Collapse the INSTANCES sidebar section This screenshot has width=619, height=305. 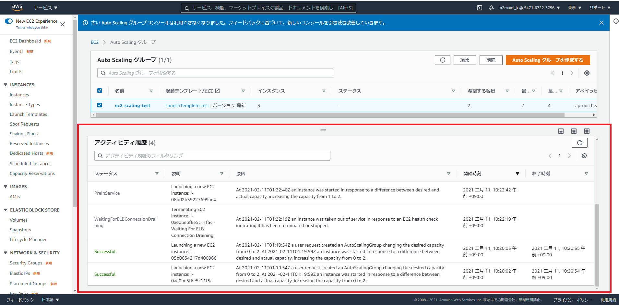[6, 85]
